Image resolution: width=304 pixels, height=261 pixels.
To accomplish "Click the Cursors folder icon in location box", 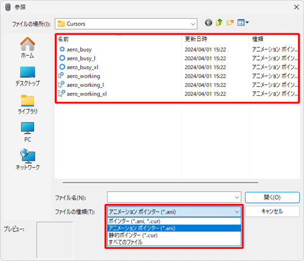I will [61, 24].
